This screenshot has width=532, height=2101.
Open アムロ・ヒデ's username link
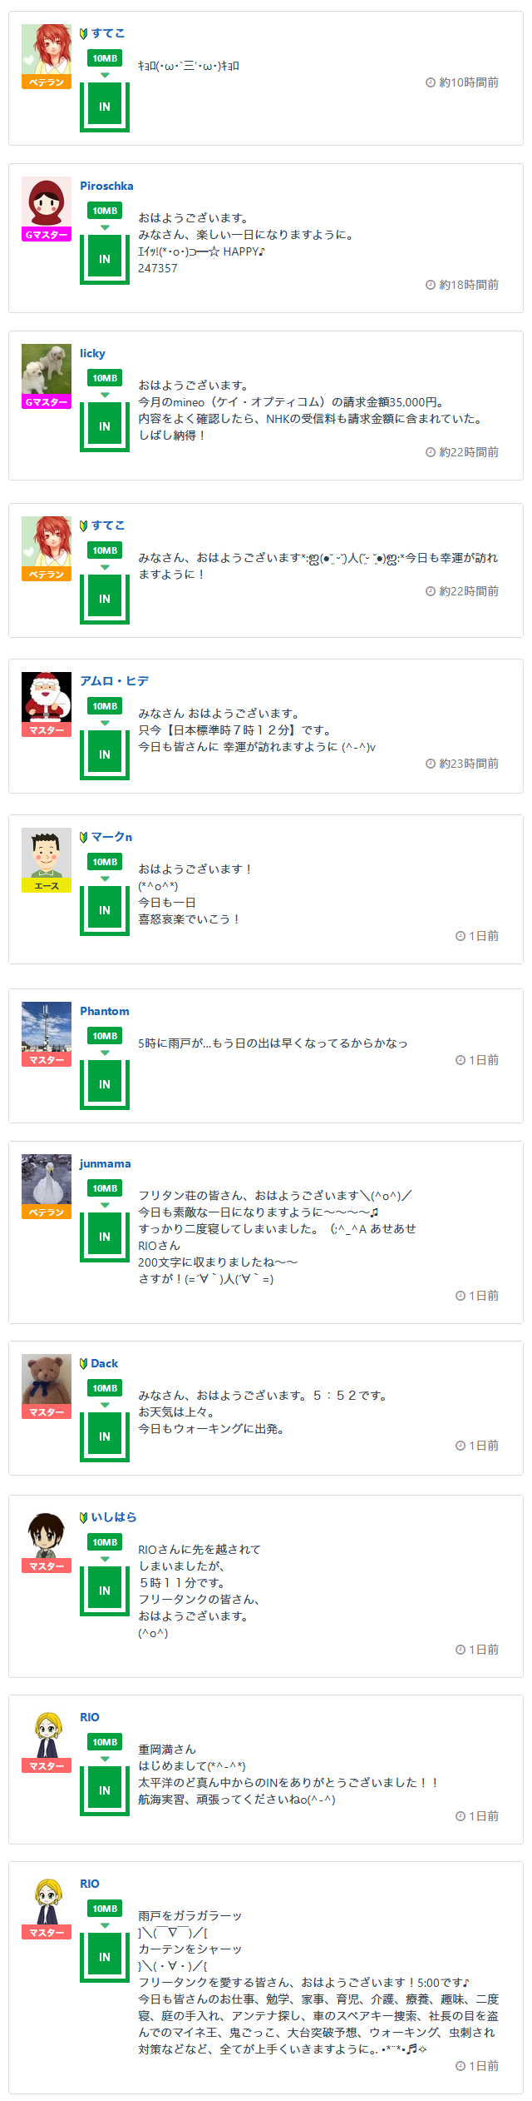(114, 681)
